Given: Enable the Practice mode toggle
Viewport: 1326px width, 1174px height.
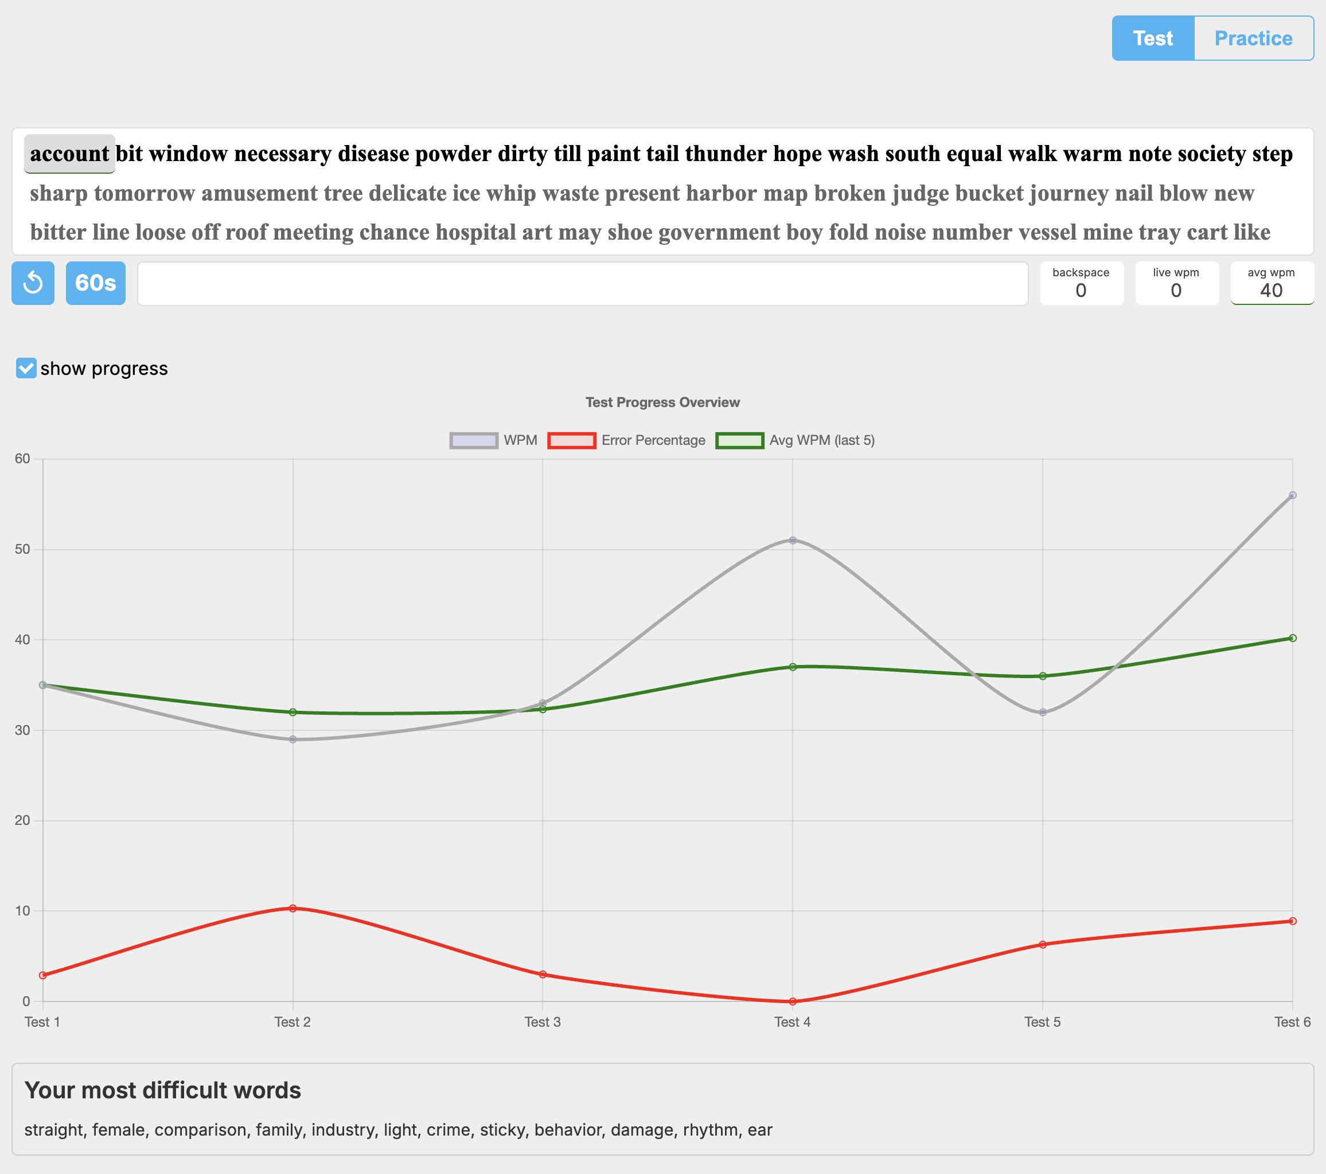Looking at the screenshot, I should pyautogui.click(x=1252, y=38).
